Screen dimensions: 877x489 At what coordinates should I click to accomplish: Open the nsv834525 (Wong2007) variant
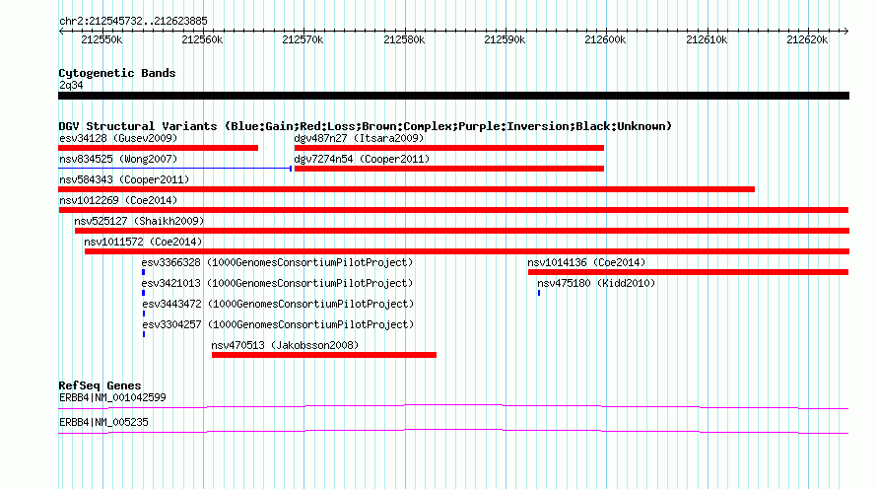118,159
